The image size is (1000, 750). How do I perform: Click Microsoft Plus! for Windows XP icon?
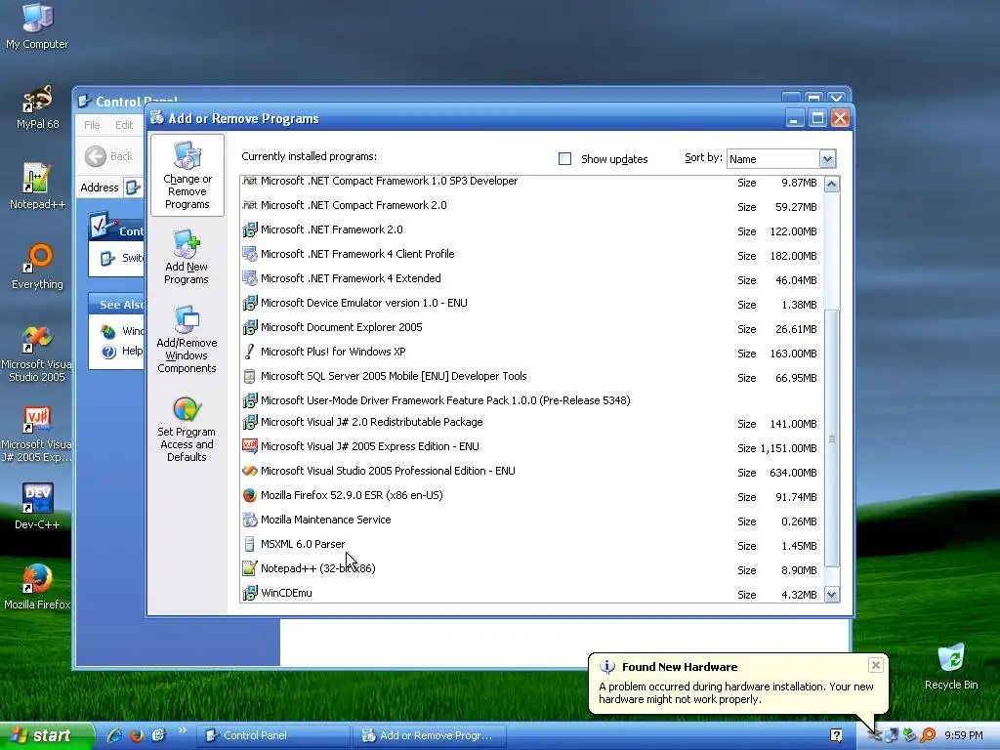tap(249, 352)
